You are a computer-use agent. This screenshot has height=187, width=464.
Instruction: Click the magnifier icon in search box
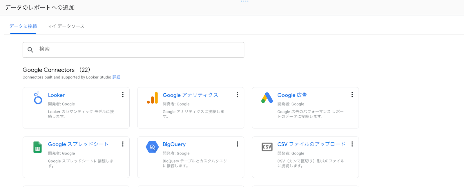pyautogui.click(x=30, y=50)
